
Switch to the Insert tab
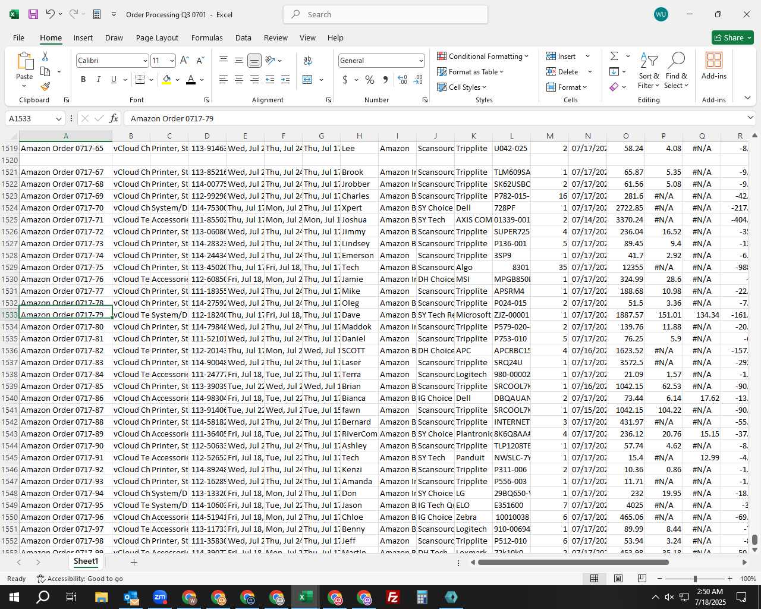[x=83, y=37]
